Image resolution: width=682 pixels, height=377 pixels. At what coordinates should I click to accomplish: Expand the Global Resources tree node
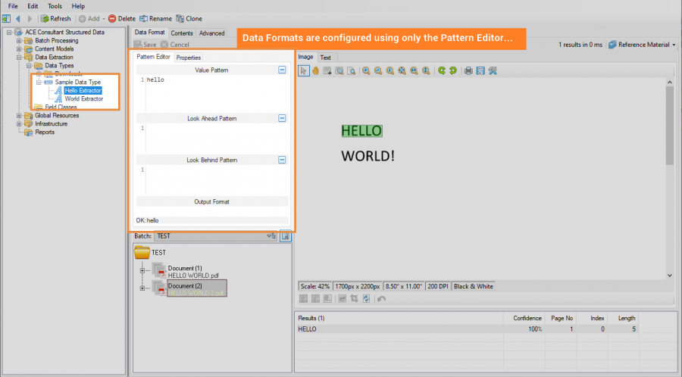[19, 116]
